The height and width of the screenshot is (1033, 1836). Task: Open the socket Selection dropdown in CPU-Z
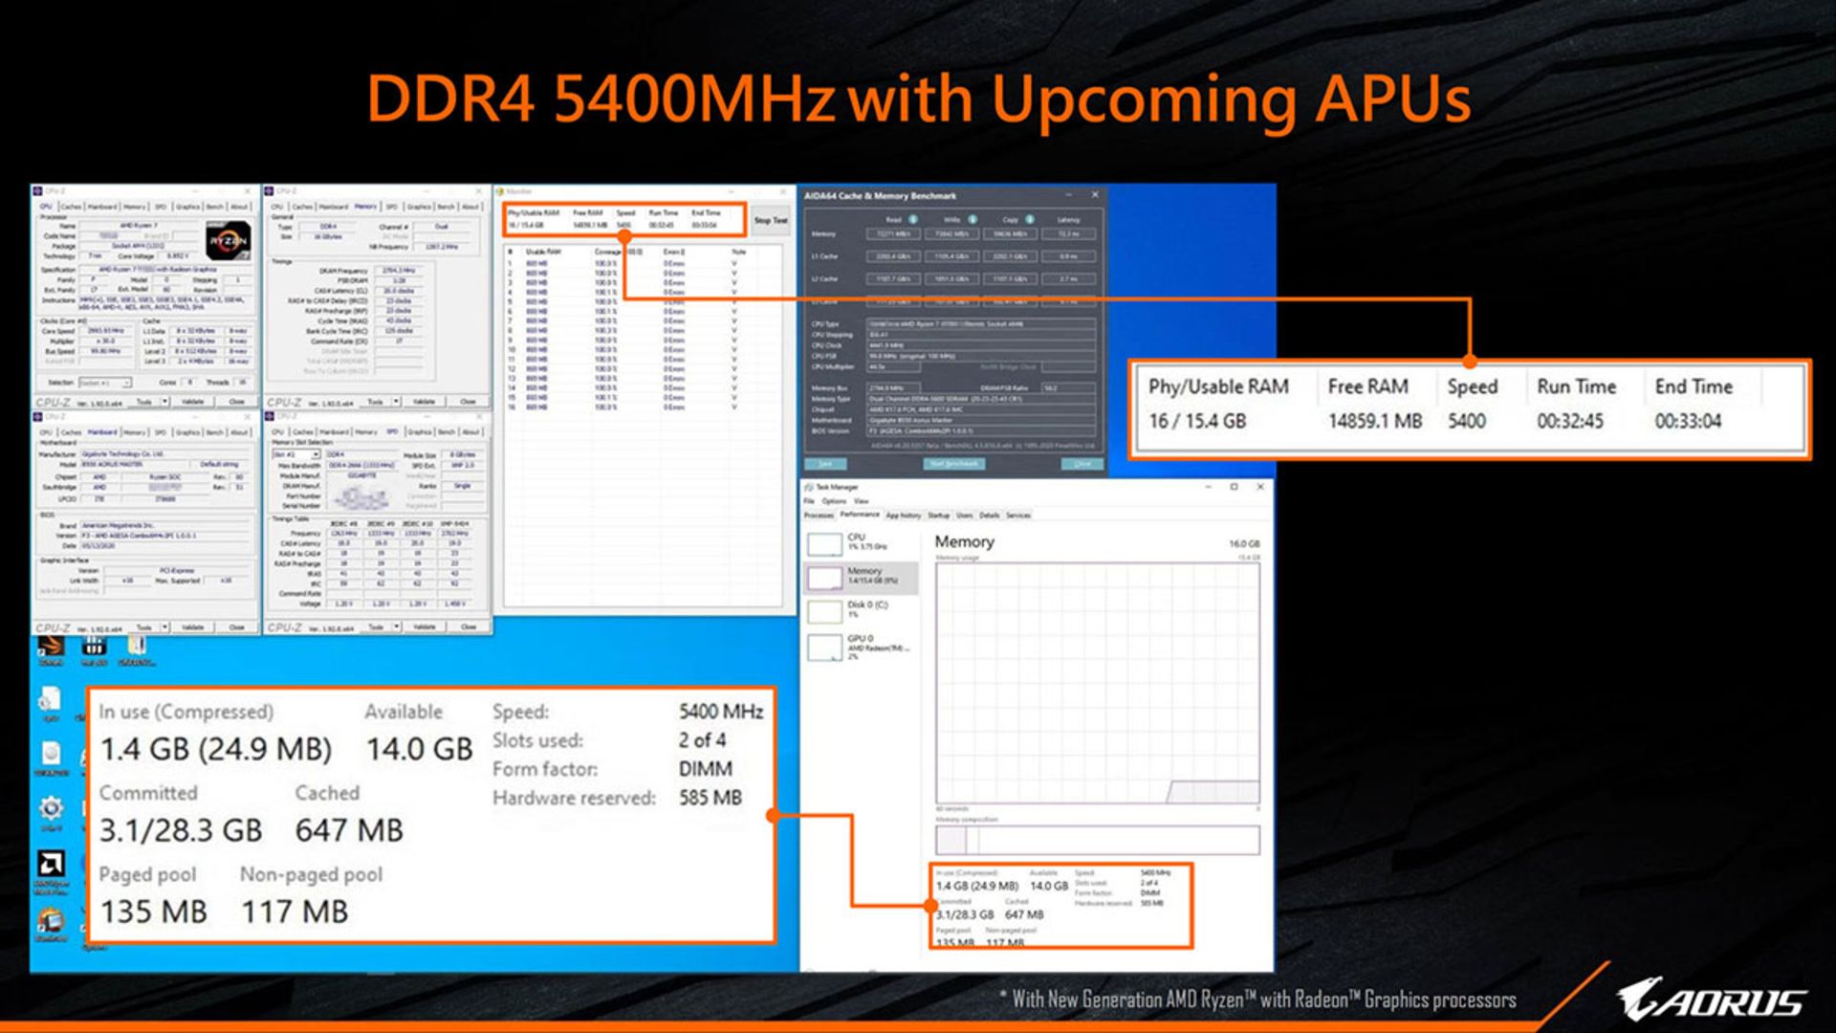[104, 383]
